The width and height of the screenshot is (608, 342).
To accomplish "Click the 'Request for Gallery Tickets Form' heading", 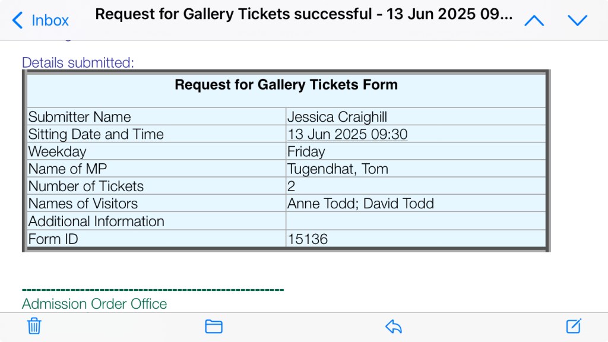I will click(286, 84).
